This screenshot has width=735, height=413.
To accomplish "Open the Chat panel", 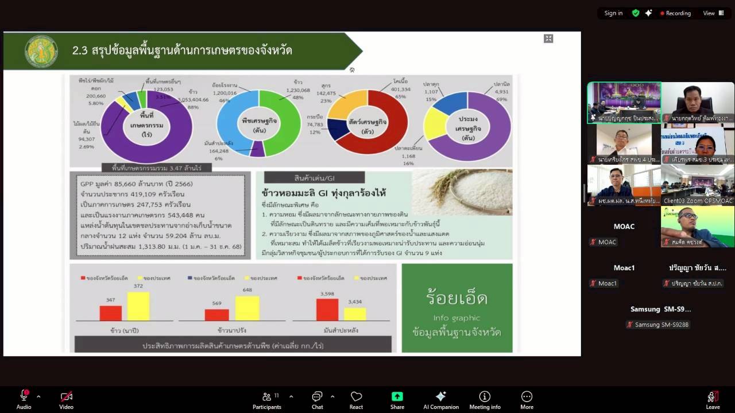I will point(317,400).
